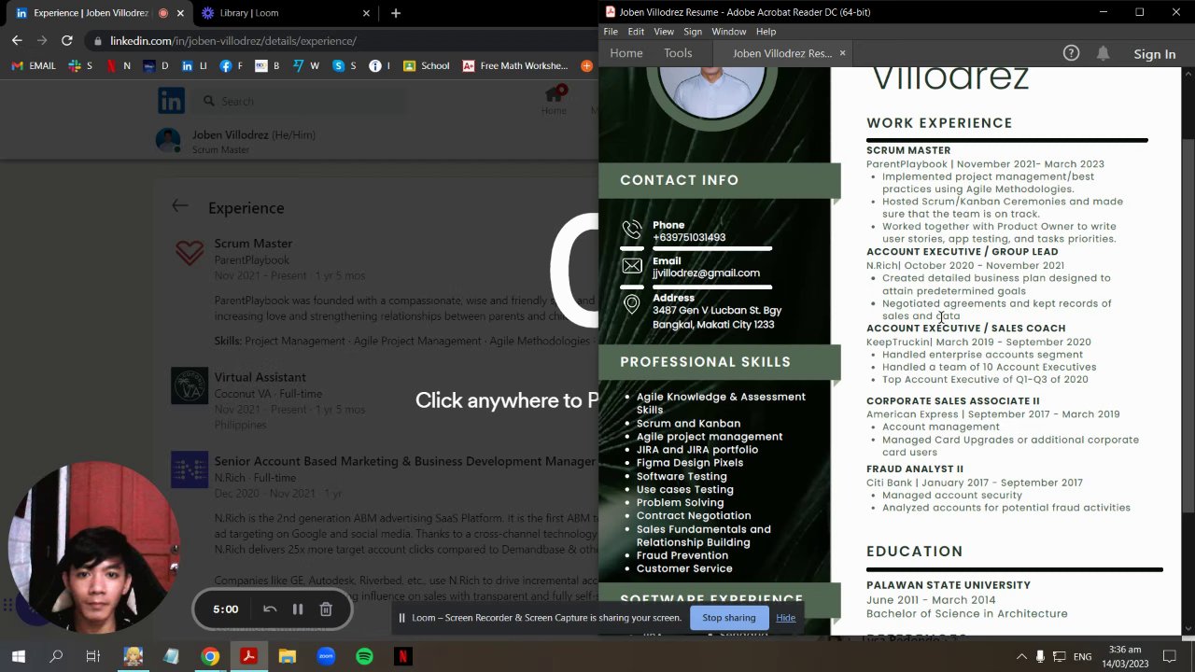Viewport: 1195px width, 672px height.
Task: Click Stop sharing in the Loom notice
Action: [728, 617]
